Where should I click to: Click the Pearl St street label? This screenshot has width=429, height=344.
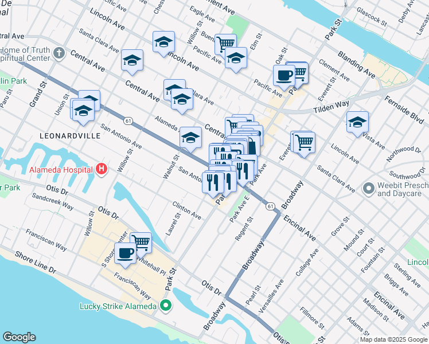(253, 295)
